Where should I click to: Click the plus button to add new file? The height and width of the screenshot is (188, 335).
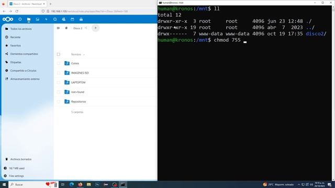tap(95, 28)
